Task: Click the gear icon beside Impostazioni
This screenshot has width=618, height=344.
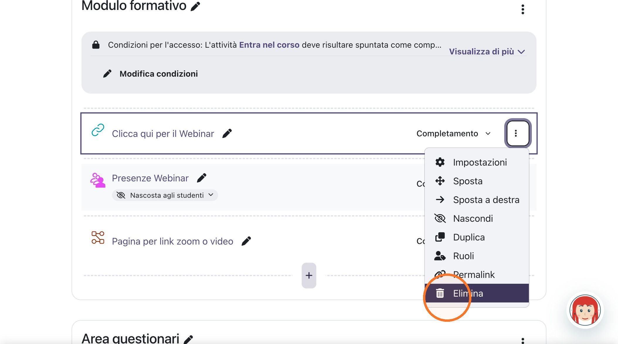Action: click(440, 162)
